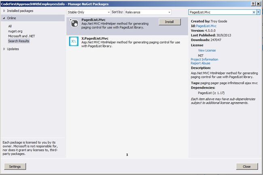Click the Last Published 30/9/2013 text

[x=211, y=35]
